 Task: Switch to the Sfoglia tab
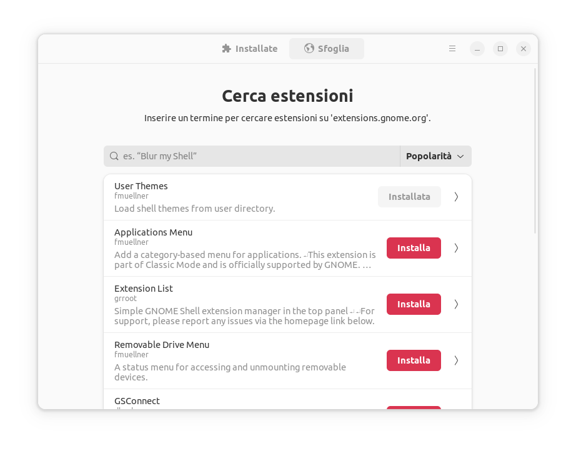click(327, 49)
